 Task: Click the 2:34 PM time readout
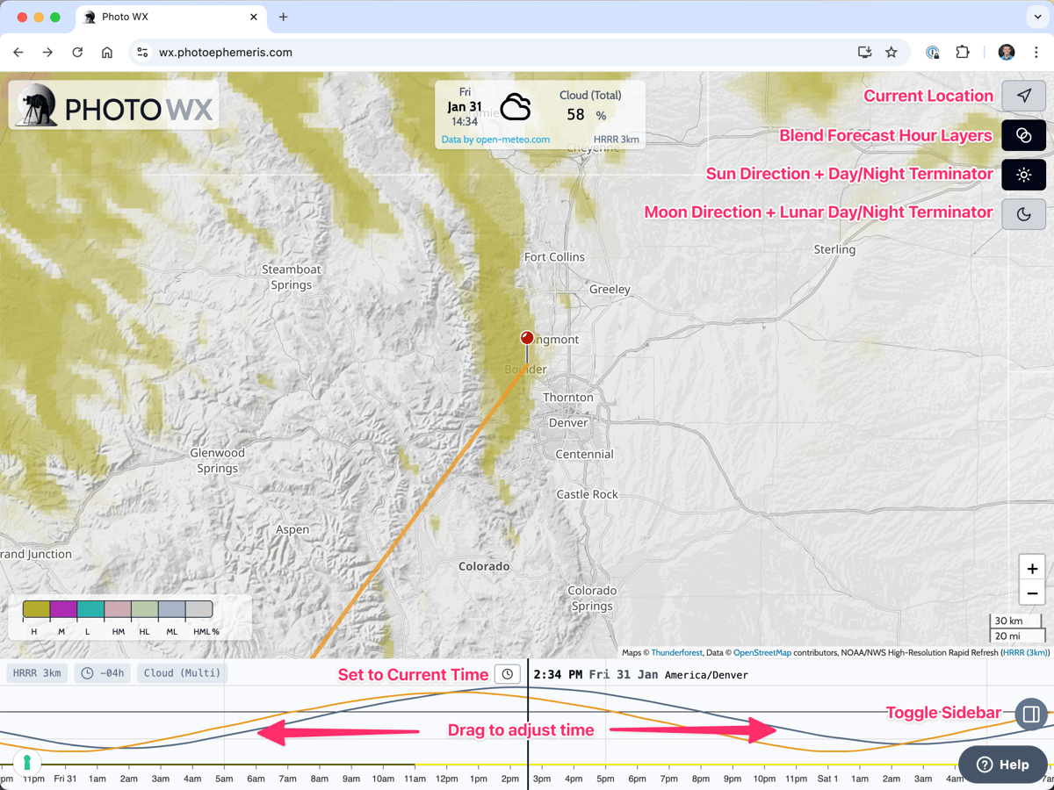[558, 675]
